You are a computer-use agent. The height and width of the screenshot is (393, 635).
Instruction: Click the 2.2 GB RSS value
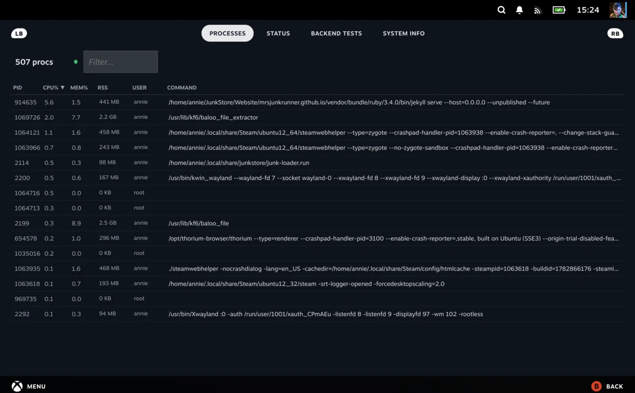[x=107, y=117]
